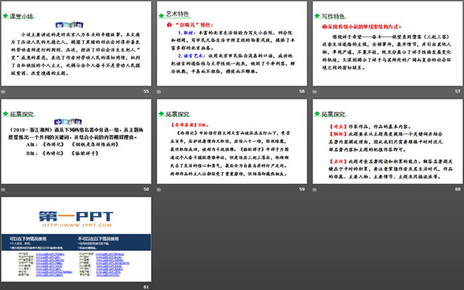
Task: Select slide 61 with the 第一PPT logo
Action: point(76,242)
